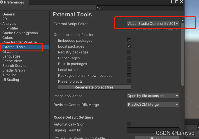This screenshot has height=139, width=199.
Task: Open 2D preferences
Action: (x=5, y=19)
